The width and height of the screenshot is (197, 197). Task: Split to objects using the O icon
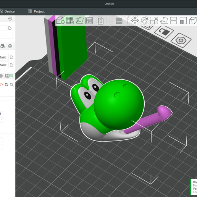(100, 21)
